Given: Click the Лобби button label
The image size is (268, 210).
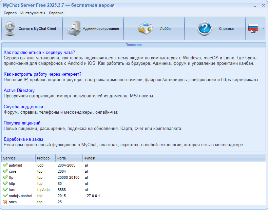Looking at the screenshot, I should click(x=165, y=28).
